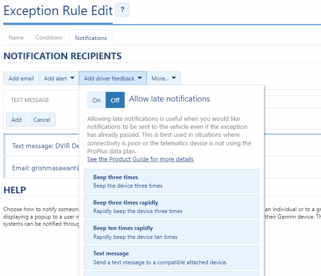The height and width of the screenshot is (276, 321).
Task: Turn On allow late notifications
Action: point(96,100)
